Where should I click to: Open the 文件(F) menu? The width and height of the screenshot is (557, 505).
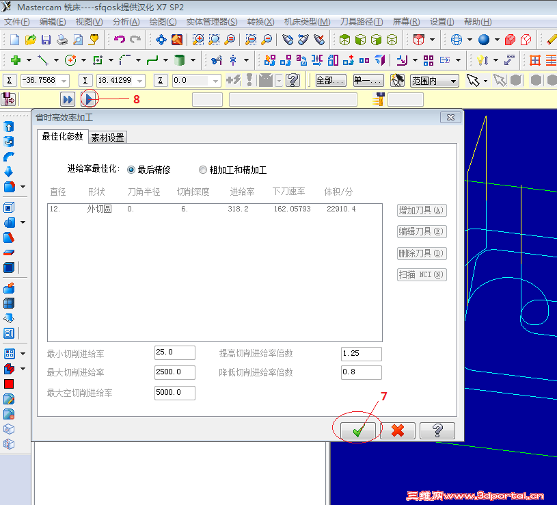click(x=16, y=22)
